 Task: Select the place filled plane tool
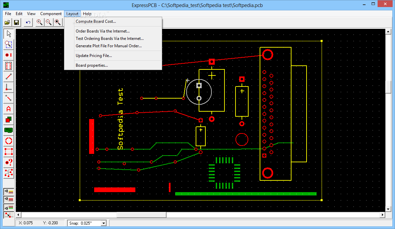click(9, 119)
